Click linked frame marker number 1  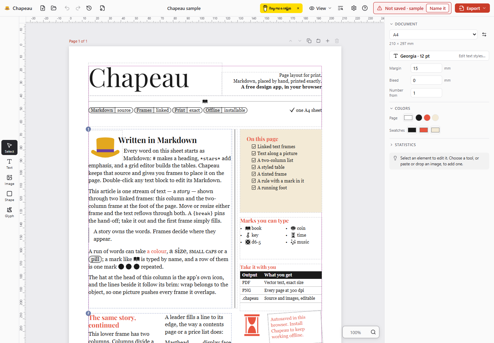[x=88, y=129]
